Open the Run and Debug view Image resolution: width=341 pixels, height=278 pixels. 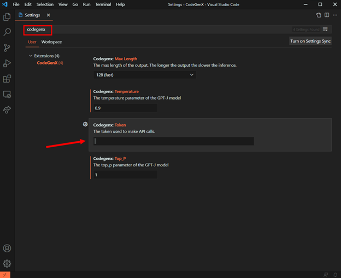pos(7,63)
